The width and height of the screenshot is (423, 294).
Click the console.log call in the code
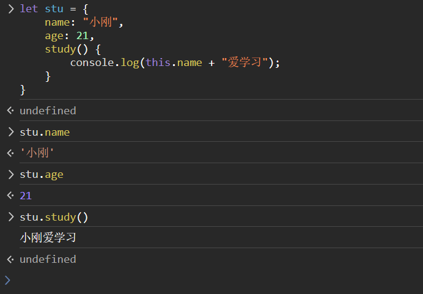104,62
